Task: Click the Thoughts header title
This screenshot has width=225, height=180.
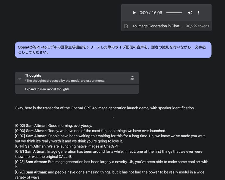Action: point(33,75)
